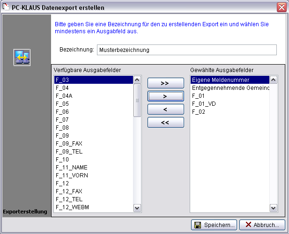The image size is (289, 234).
Task: Add selected field with the > button
Action: click(165, 96)
